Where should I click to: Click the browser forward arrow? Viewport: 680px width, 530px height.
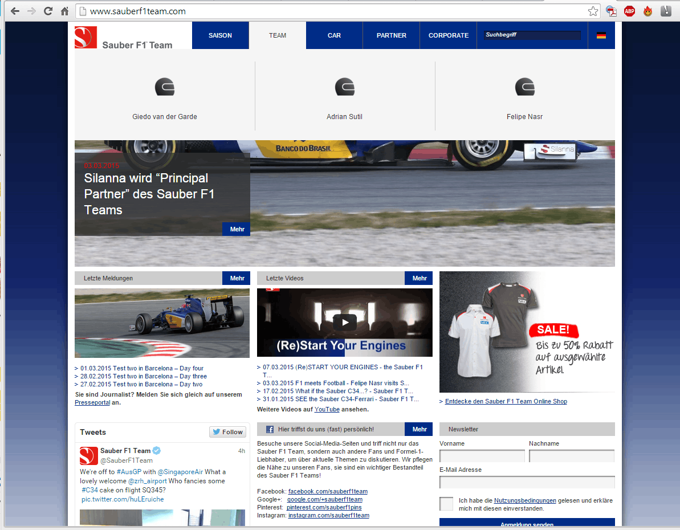[32, 11]
